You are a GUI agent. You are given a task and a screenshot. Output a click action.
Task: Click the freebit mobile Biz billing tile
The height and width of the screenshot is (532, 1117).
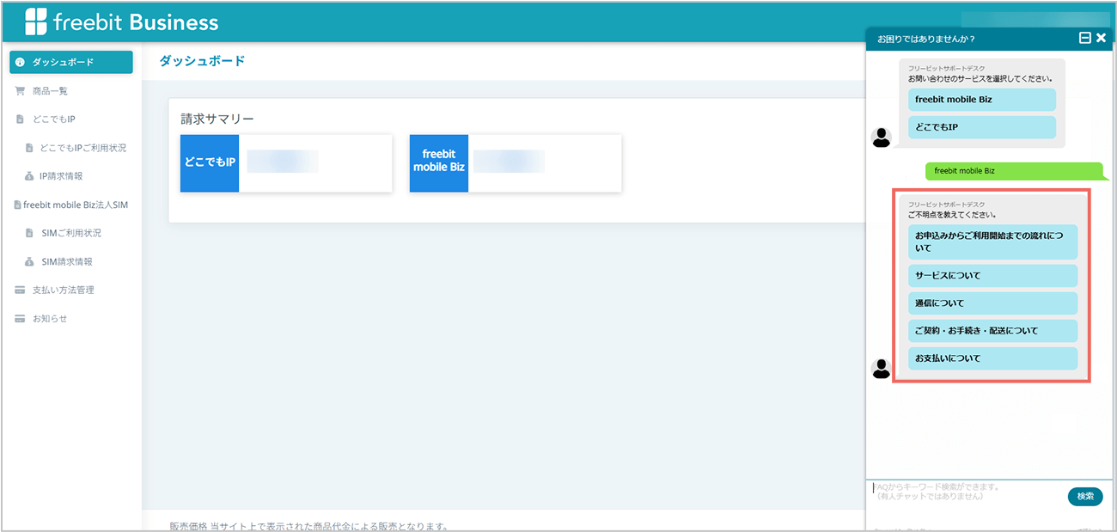516,163
